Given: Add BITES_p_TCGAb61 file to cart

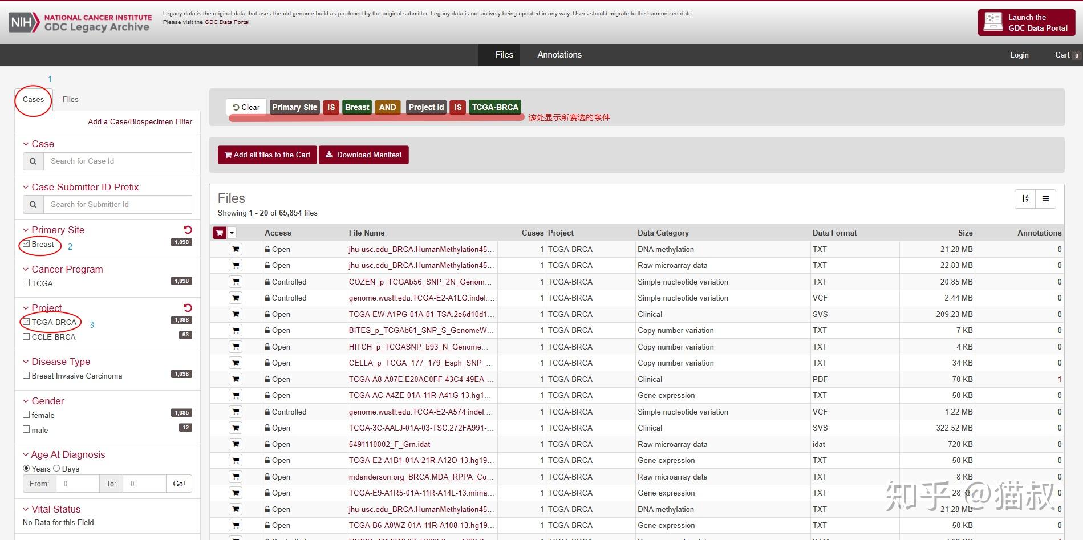Looking at the screenshot, I should pyautogui.click(x=236, y=331).
